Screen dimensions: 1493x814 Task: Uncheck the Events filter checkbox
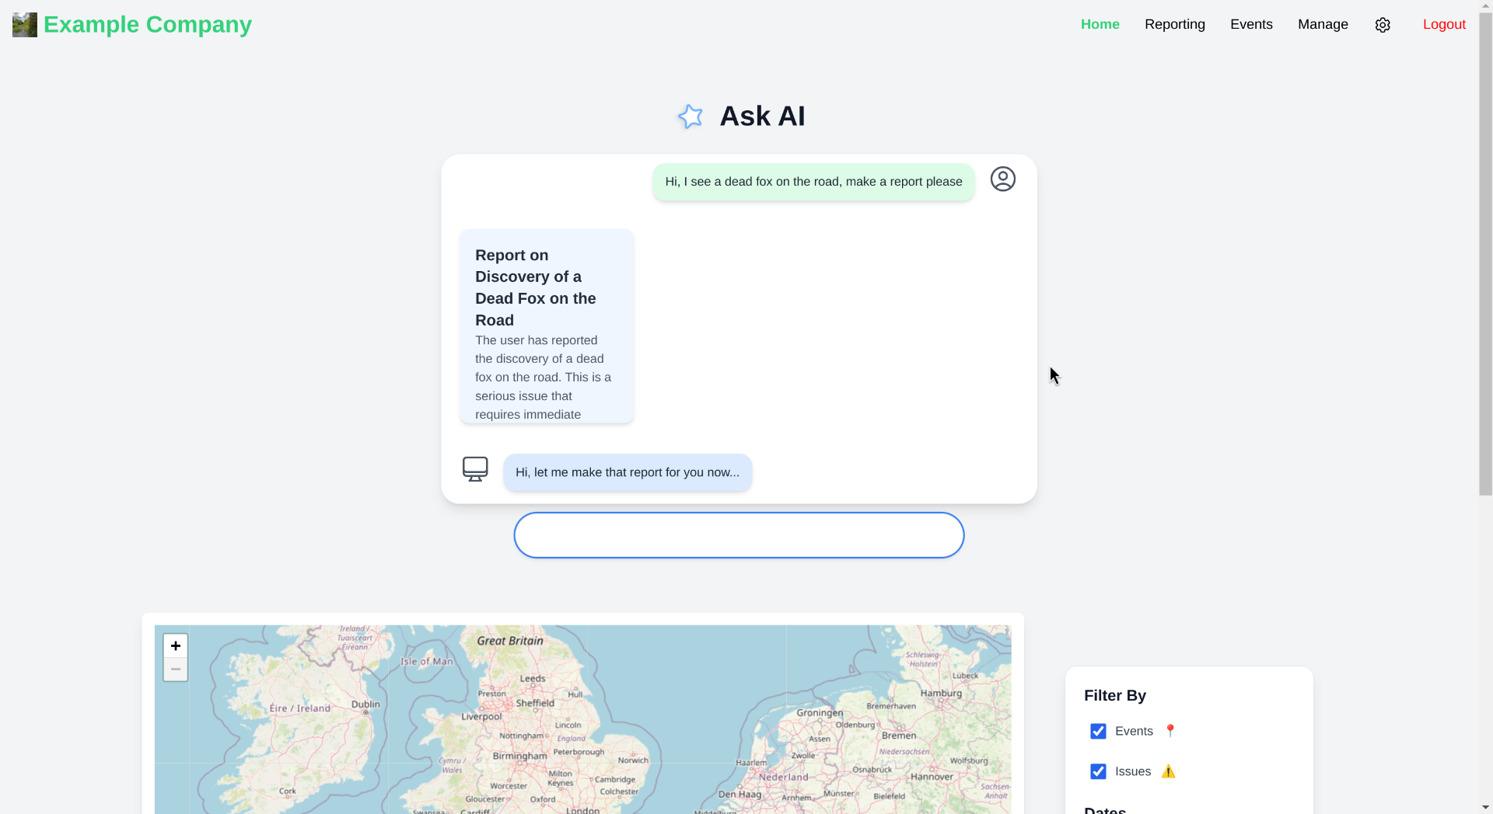1098,731
